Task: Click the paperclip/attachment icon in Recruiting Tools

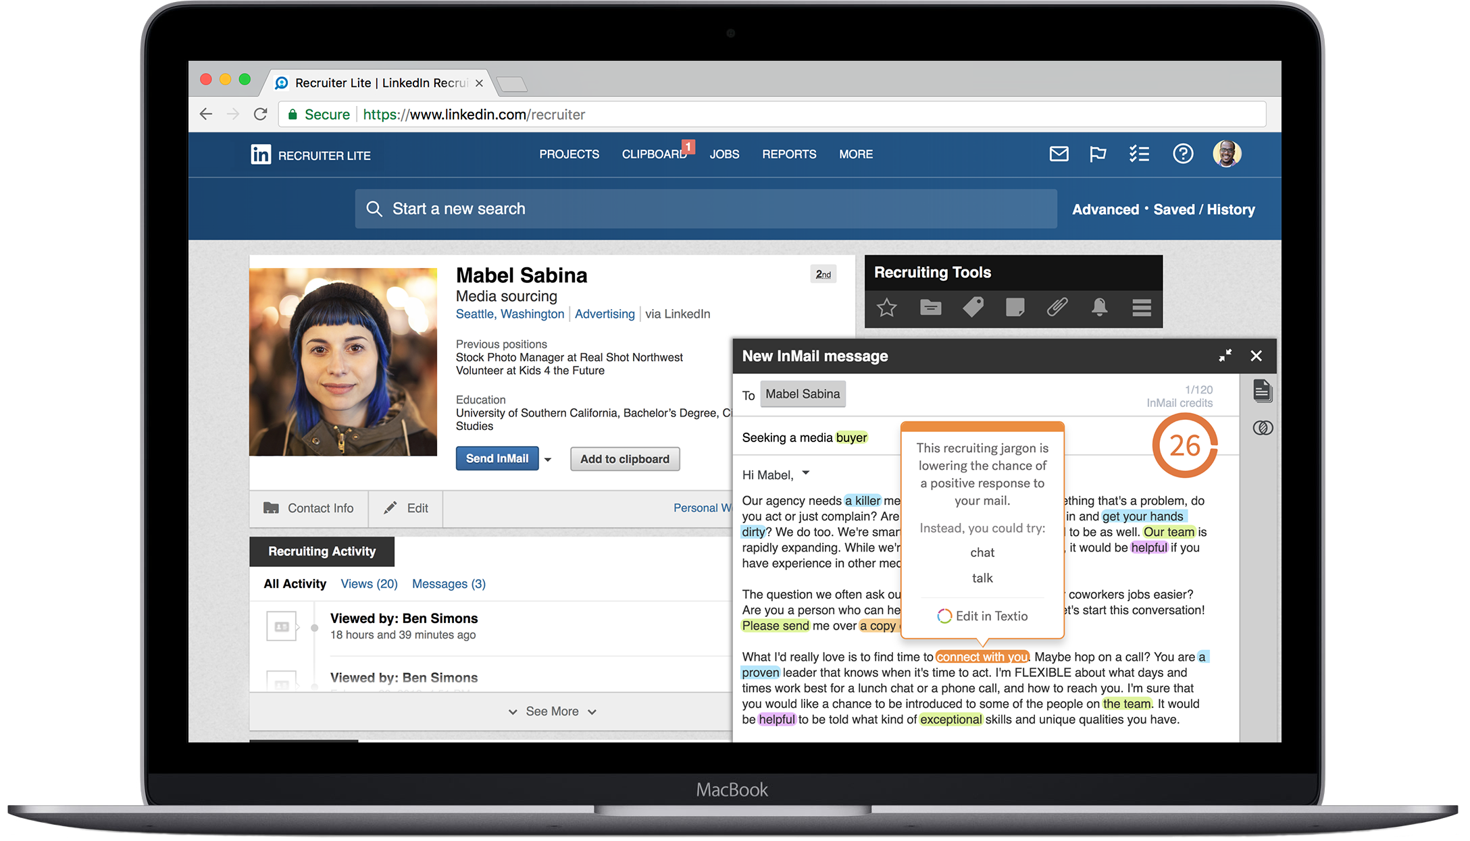Action: tap(1057, 308)
